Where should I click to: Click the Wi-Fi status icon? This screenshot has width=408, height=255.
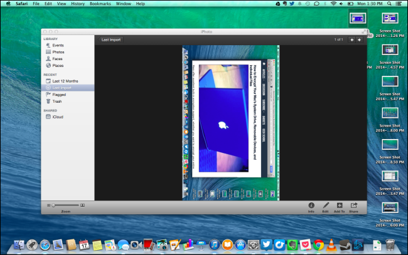pos(333,4)
